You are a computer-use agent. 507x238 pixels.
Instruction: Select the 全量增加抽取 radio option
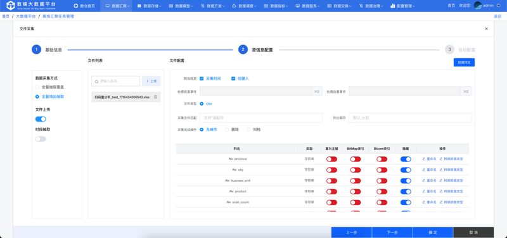pos(37,97)
